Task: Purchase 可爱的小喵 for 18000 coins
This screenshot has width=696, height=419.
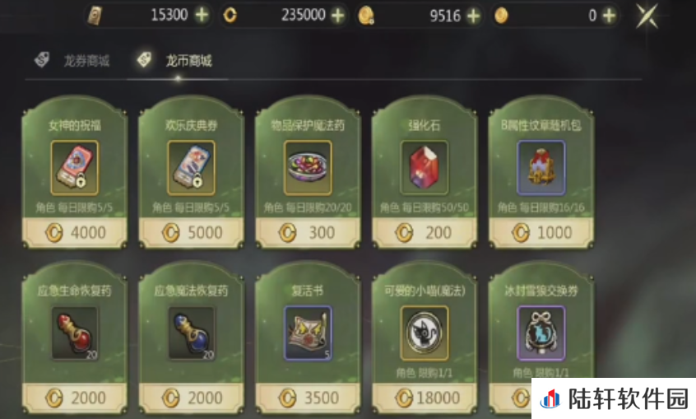Action: click(x=425, y=398)
